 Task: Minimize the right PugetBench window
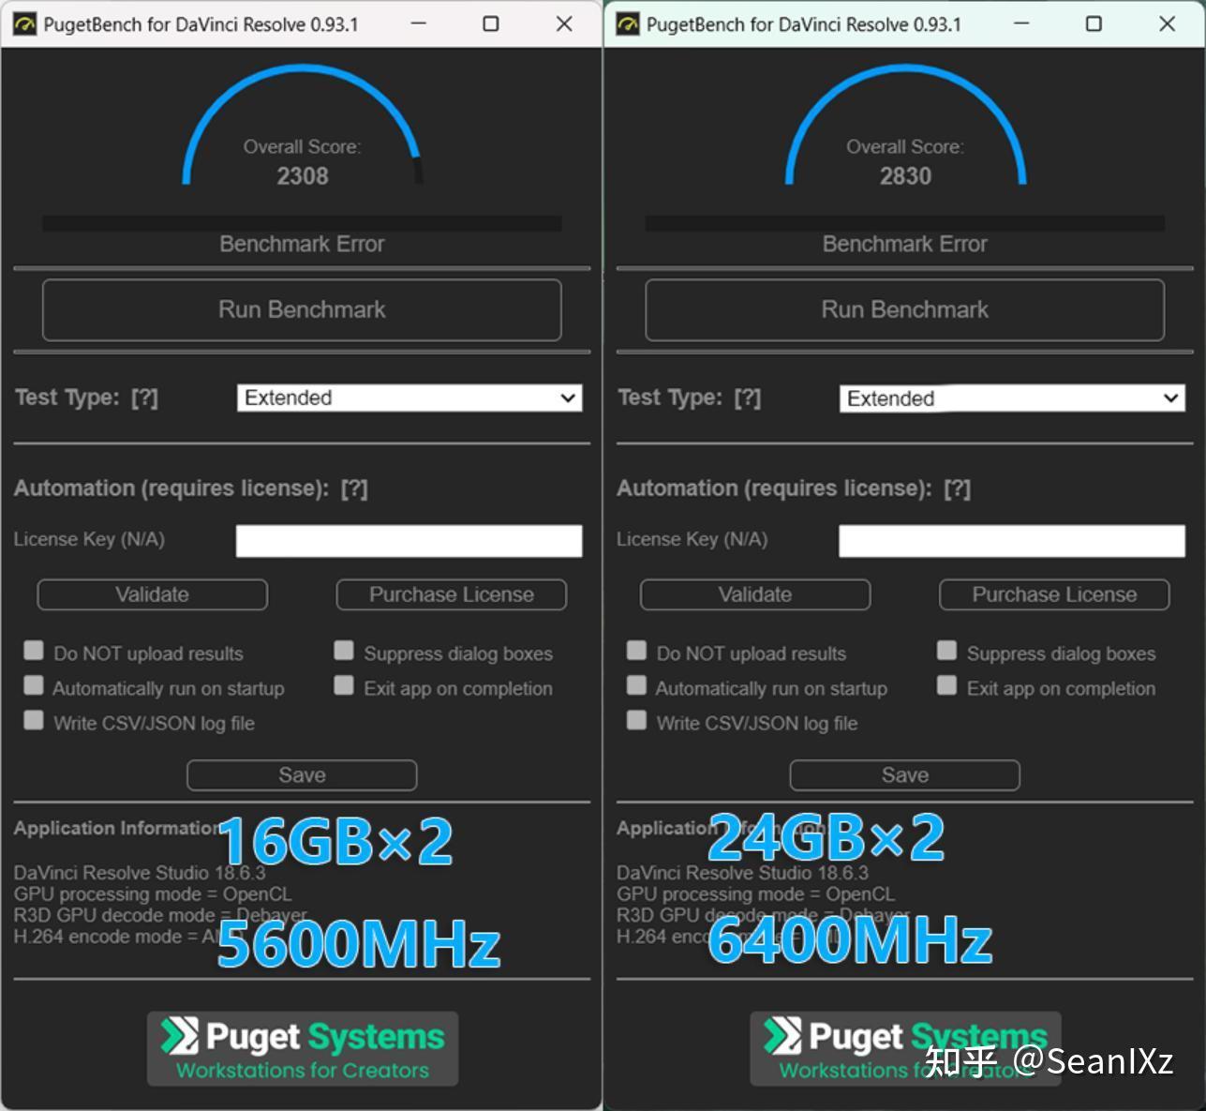point(1021,23)
